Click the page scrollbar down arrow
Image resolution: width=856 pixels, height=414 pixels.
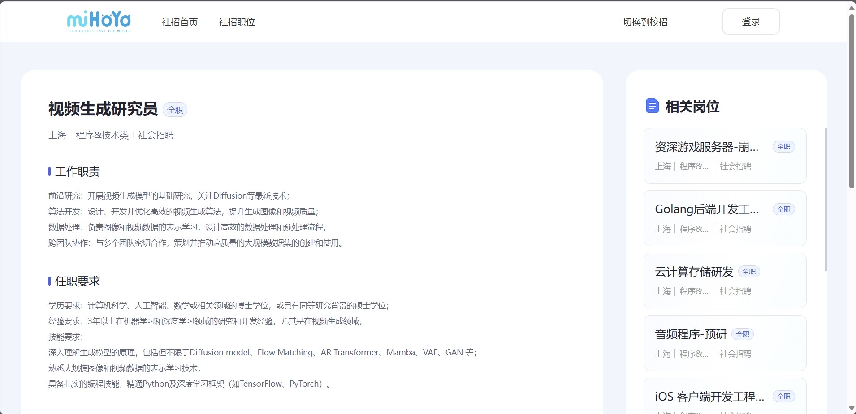pyautogui.click(x=852, y=408)
